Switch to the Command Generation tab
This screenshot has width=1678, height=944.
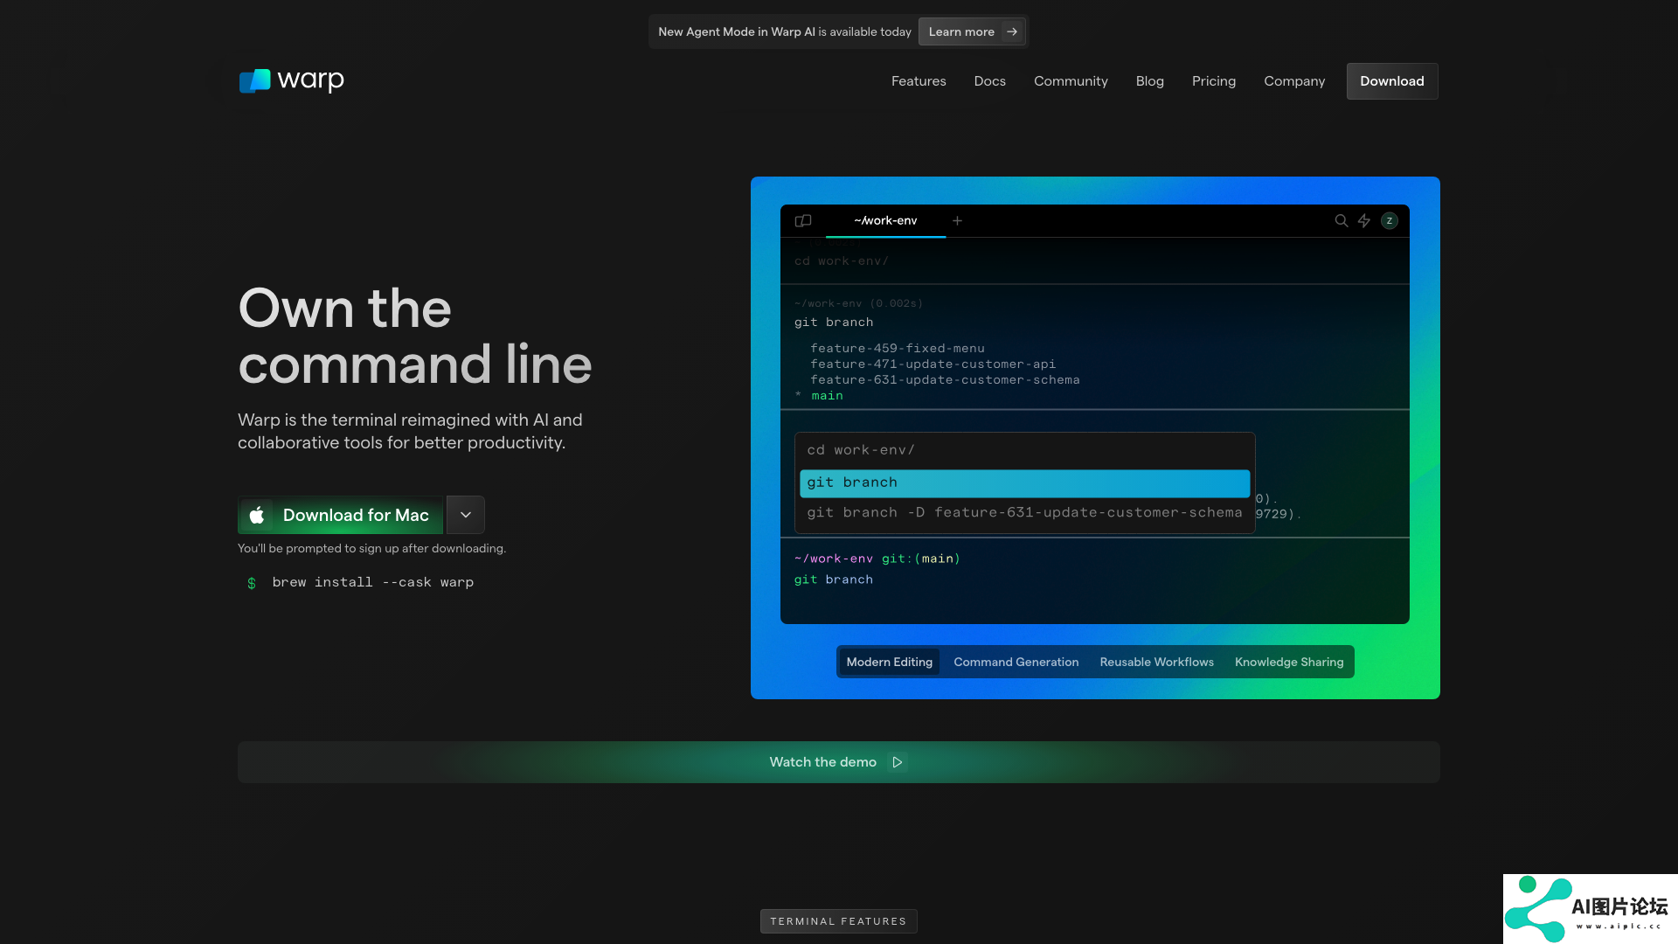(x=1016, y=662)
